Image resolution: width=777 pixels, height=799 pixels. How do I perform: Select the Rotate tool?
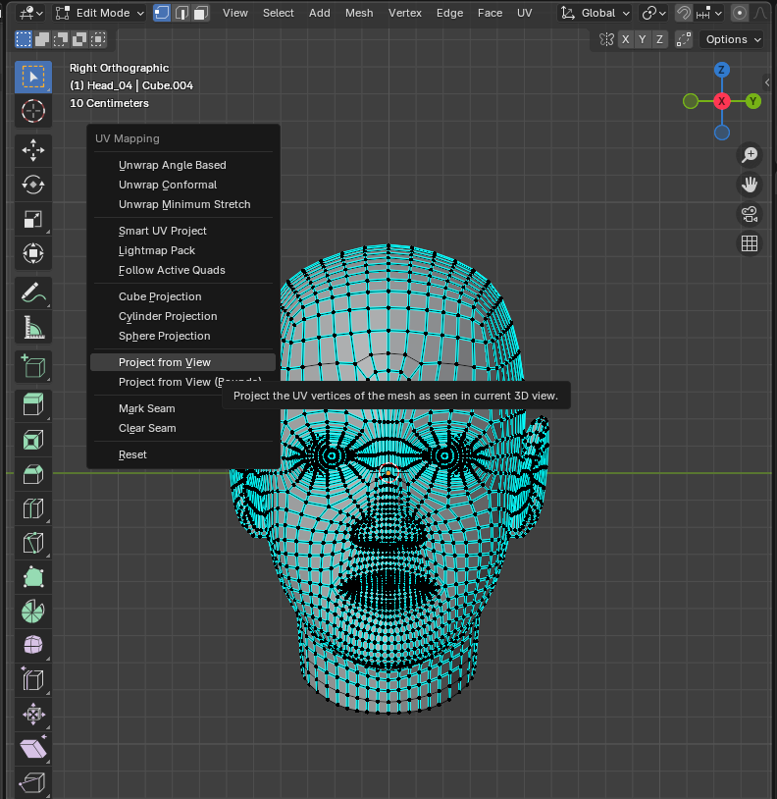33,185
